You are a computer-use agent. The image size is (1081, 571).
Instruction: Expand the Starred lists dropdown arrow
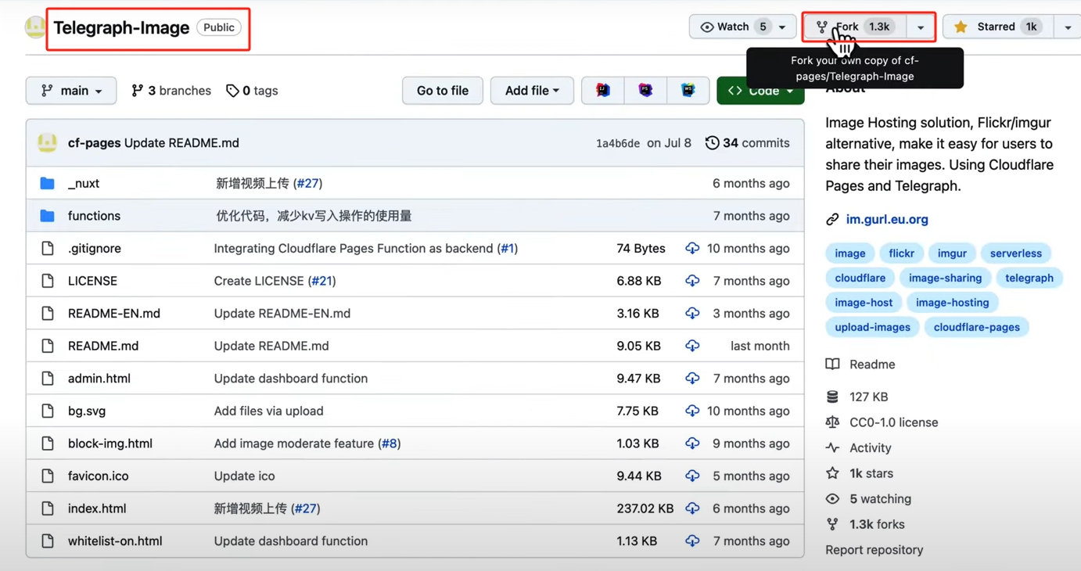[1068, 27]
